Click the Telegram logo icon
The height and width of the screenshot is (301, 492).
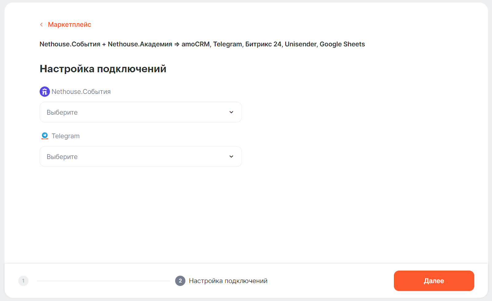pos(45,136)
